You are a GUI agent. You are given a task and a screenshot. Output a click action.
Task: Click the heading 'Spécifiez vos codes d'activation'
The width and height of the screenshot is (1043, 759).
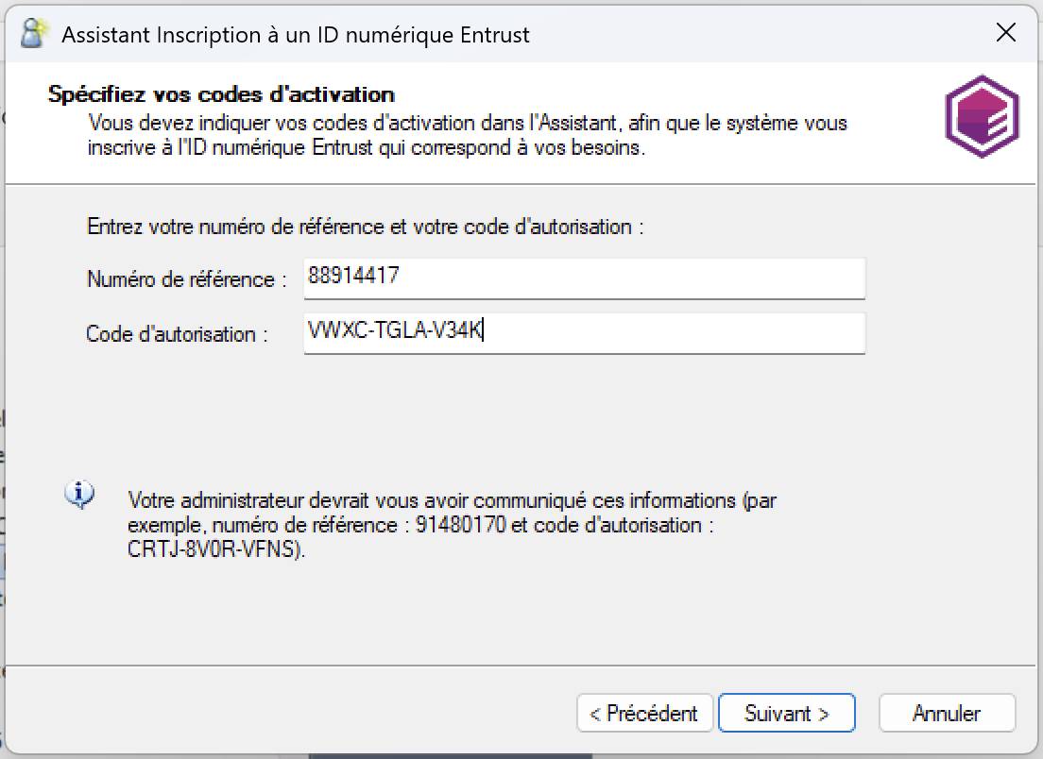tap(221, 94)
